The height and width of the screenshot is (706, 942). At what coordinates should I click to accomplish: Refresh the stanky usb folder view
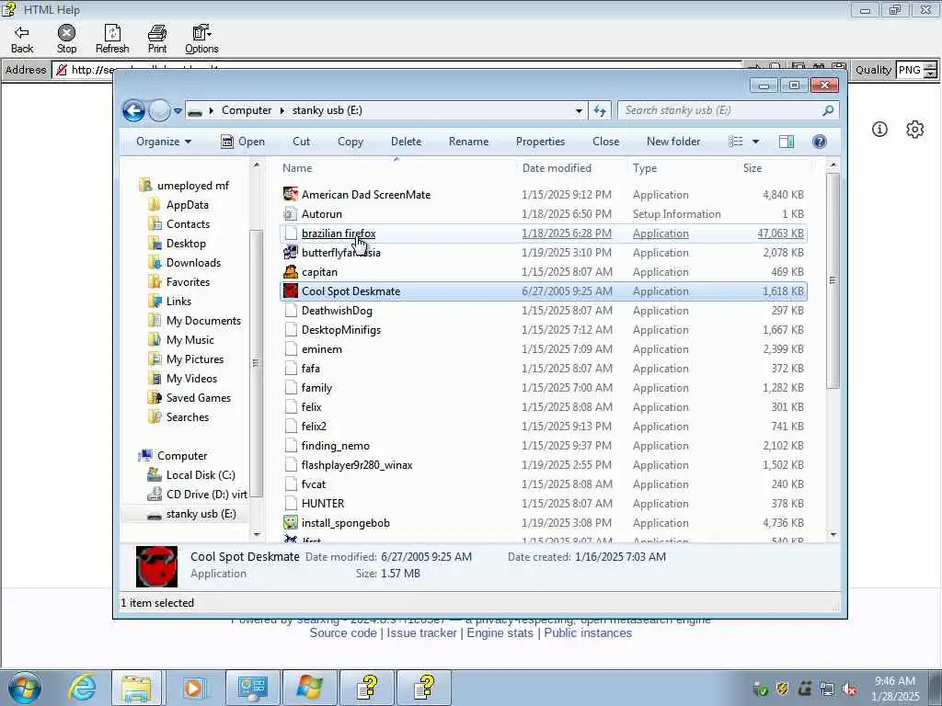tap(600, 110)
